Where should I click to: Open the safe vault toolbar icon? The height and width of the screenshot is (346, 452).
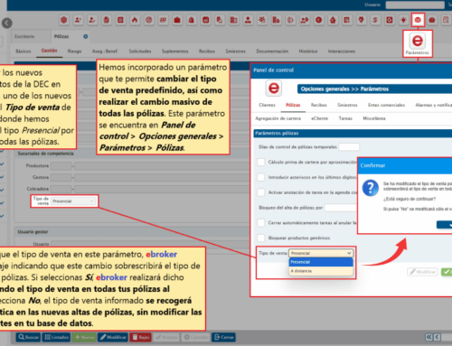coord(390,20)
